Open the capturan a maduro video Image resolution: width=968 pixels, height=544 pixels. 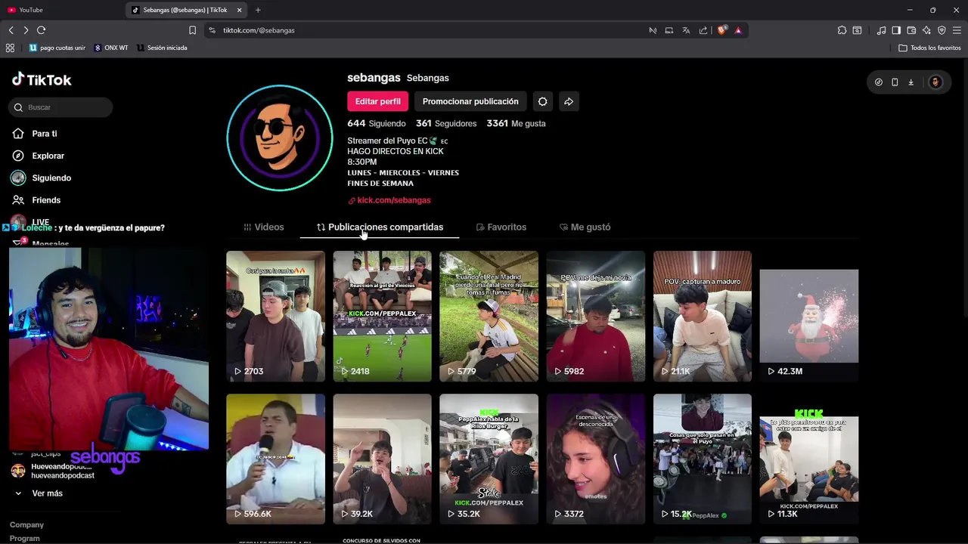[x=702, y=316]
